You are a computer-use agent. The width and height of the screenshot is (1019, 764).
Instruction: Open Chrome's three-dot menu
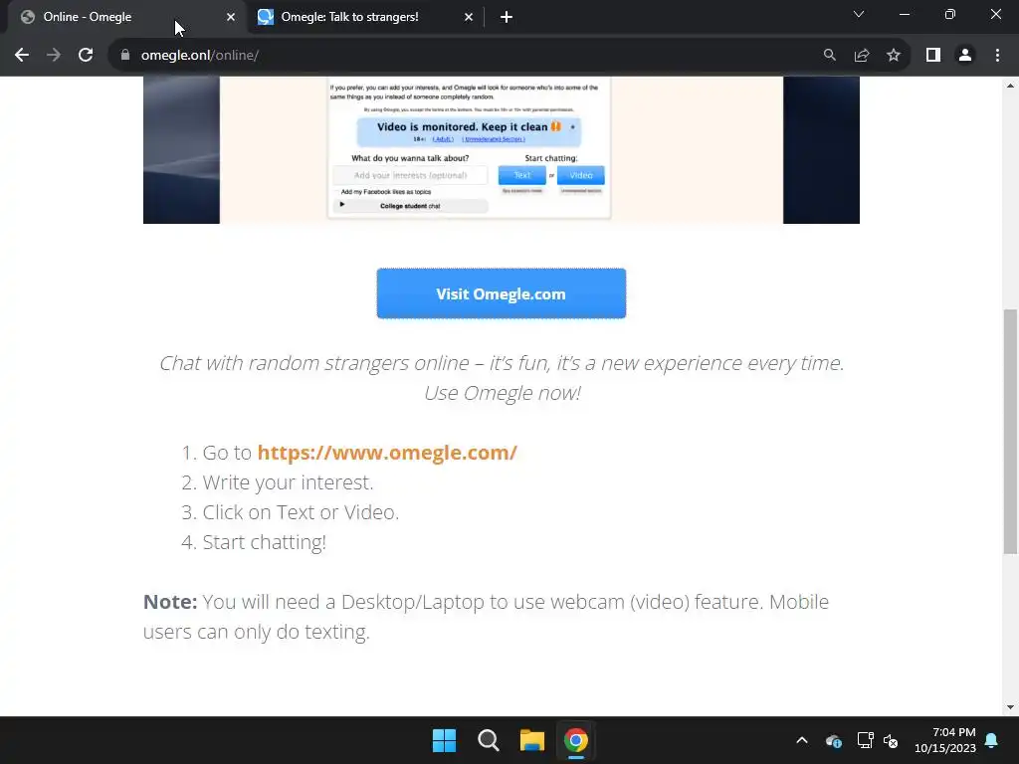pyautogui.click(x=997, y=56)
